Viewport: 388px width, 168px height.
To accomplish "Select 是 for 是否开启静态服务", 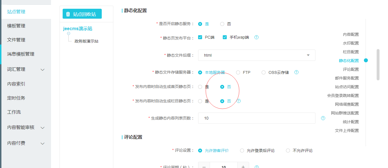I will point(200,24).
